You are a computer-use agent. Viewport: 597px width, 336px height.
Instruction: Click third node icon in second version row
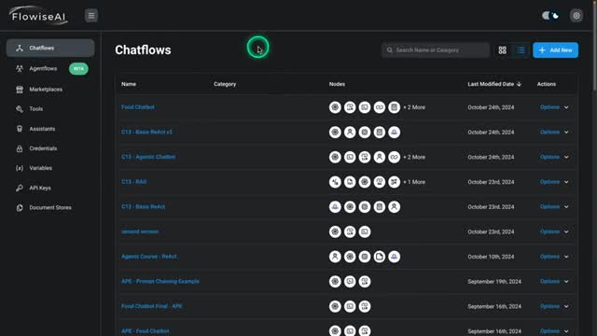[365, 231]
